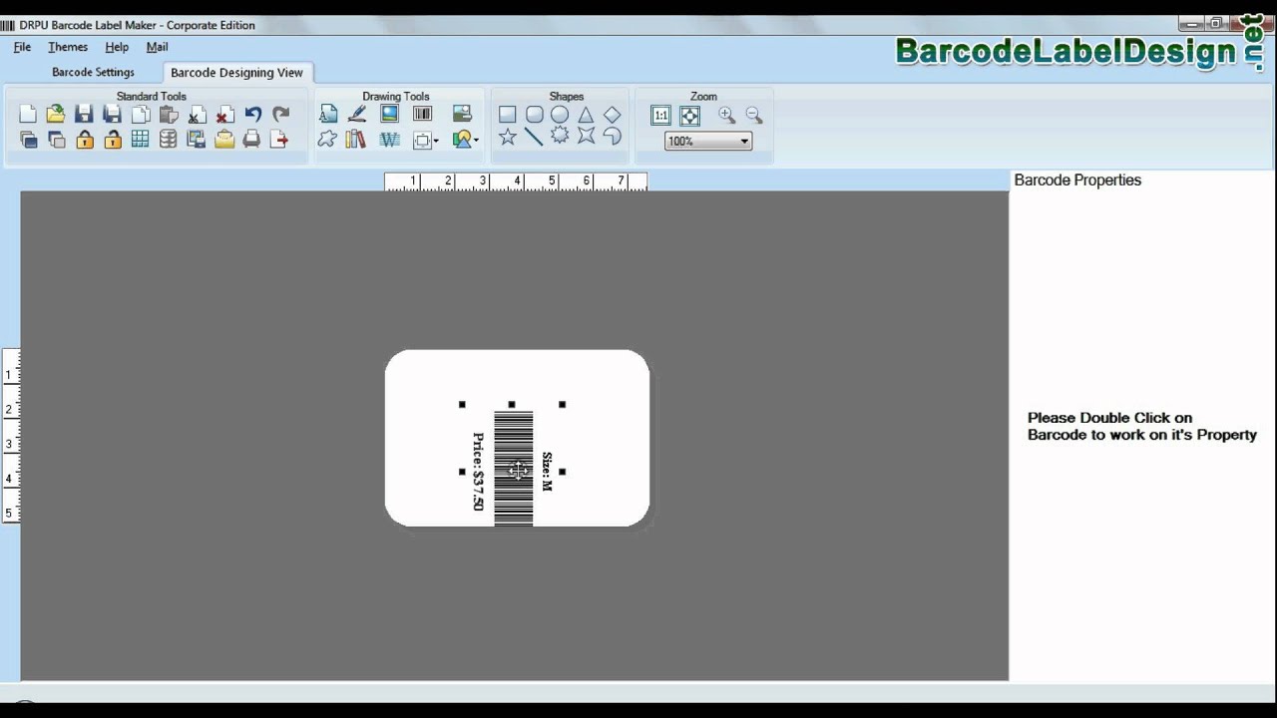Image resolution: width=1277 pixels, height=718 pixels.
Task: Paste from clipboard icon
Action: click(169, 115)
